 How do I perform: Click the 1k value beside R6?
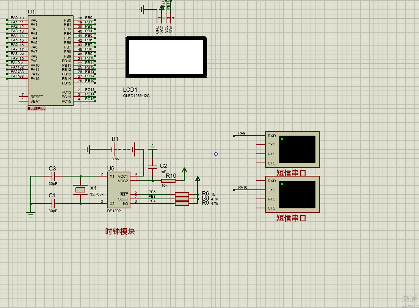[x=213, y=195]
